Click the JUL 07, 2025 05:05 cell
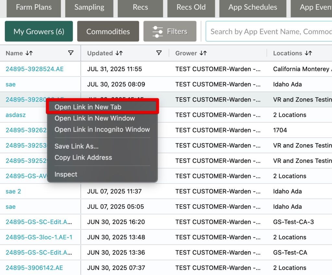This screenshot has width=332, height=275. click(116, 207)
